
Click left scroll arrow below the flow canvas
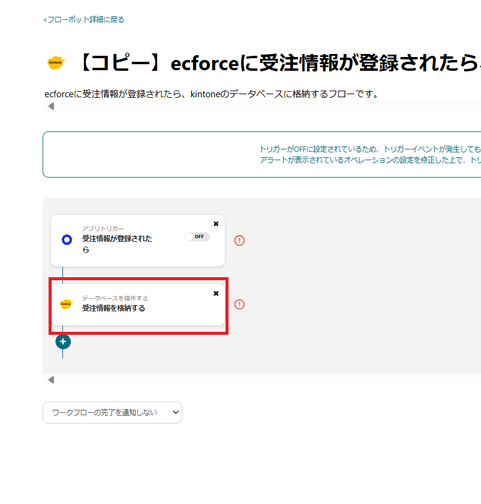(51, 380)
